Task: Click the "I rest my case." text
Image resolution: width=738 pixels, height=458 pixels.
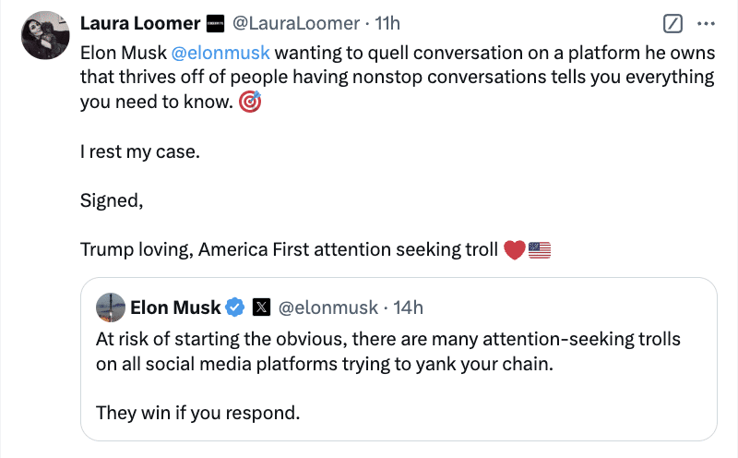Action: pyautogui.click(x=140, y=151)
